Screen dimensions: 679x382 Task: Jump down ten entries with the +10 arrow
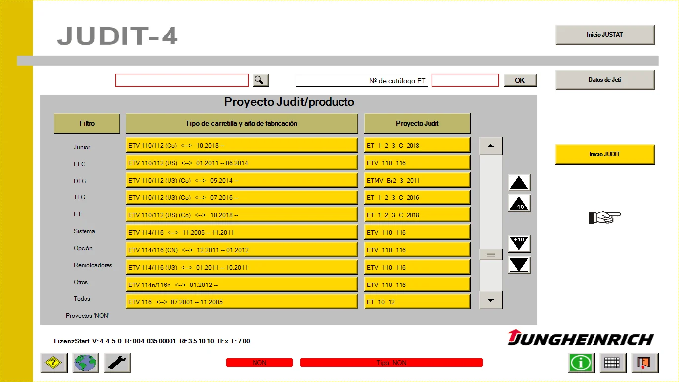519,243
